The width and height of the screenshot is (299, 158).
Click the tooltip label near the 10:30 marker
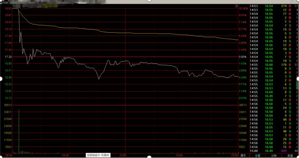tap(98, 155)
